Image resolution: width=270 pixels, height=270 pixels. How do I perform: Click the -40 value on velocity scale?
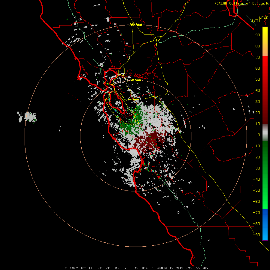(x=256, y=179)
